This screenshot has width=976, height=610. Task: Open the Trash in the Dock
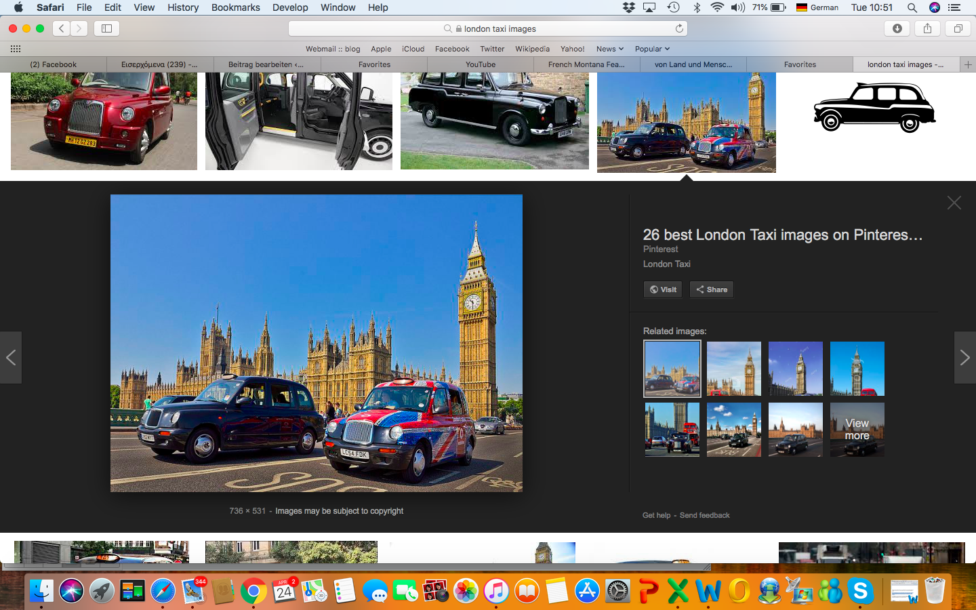(x=935, y=591)
